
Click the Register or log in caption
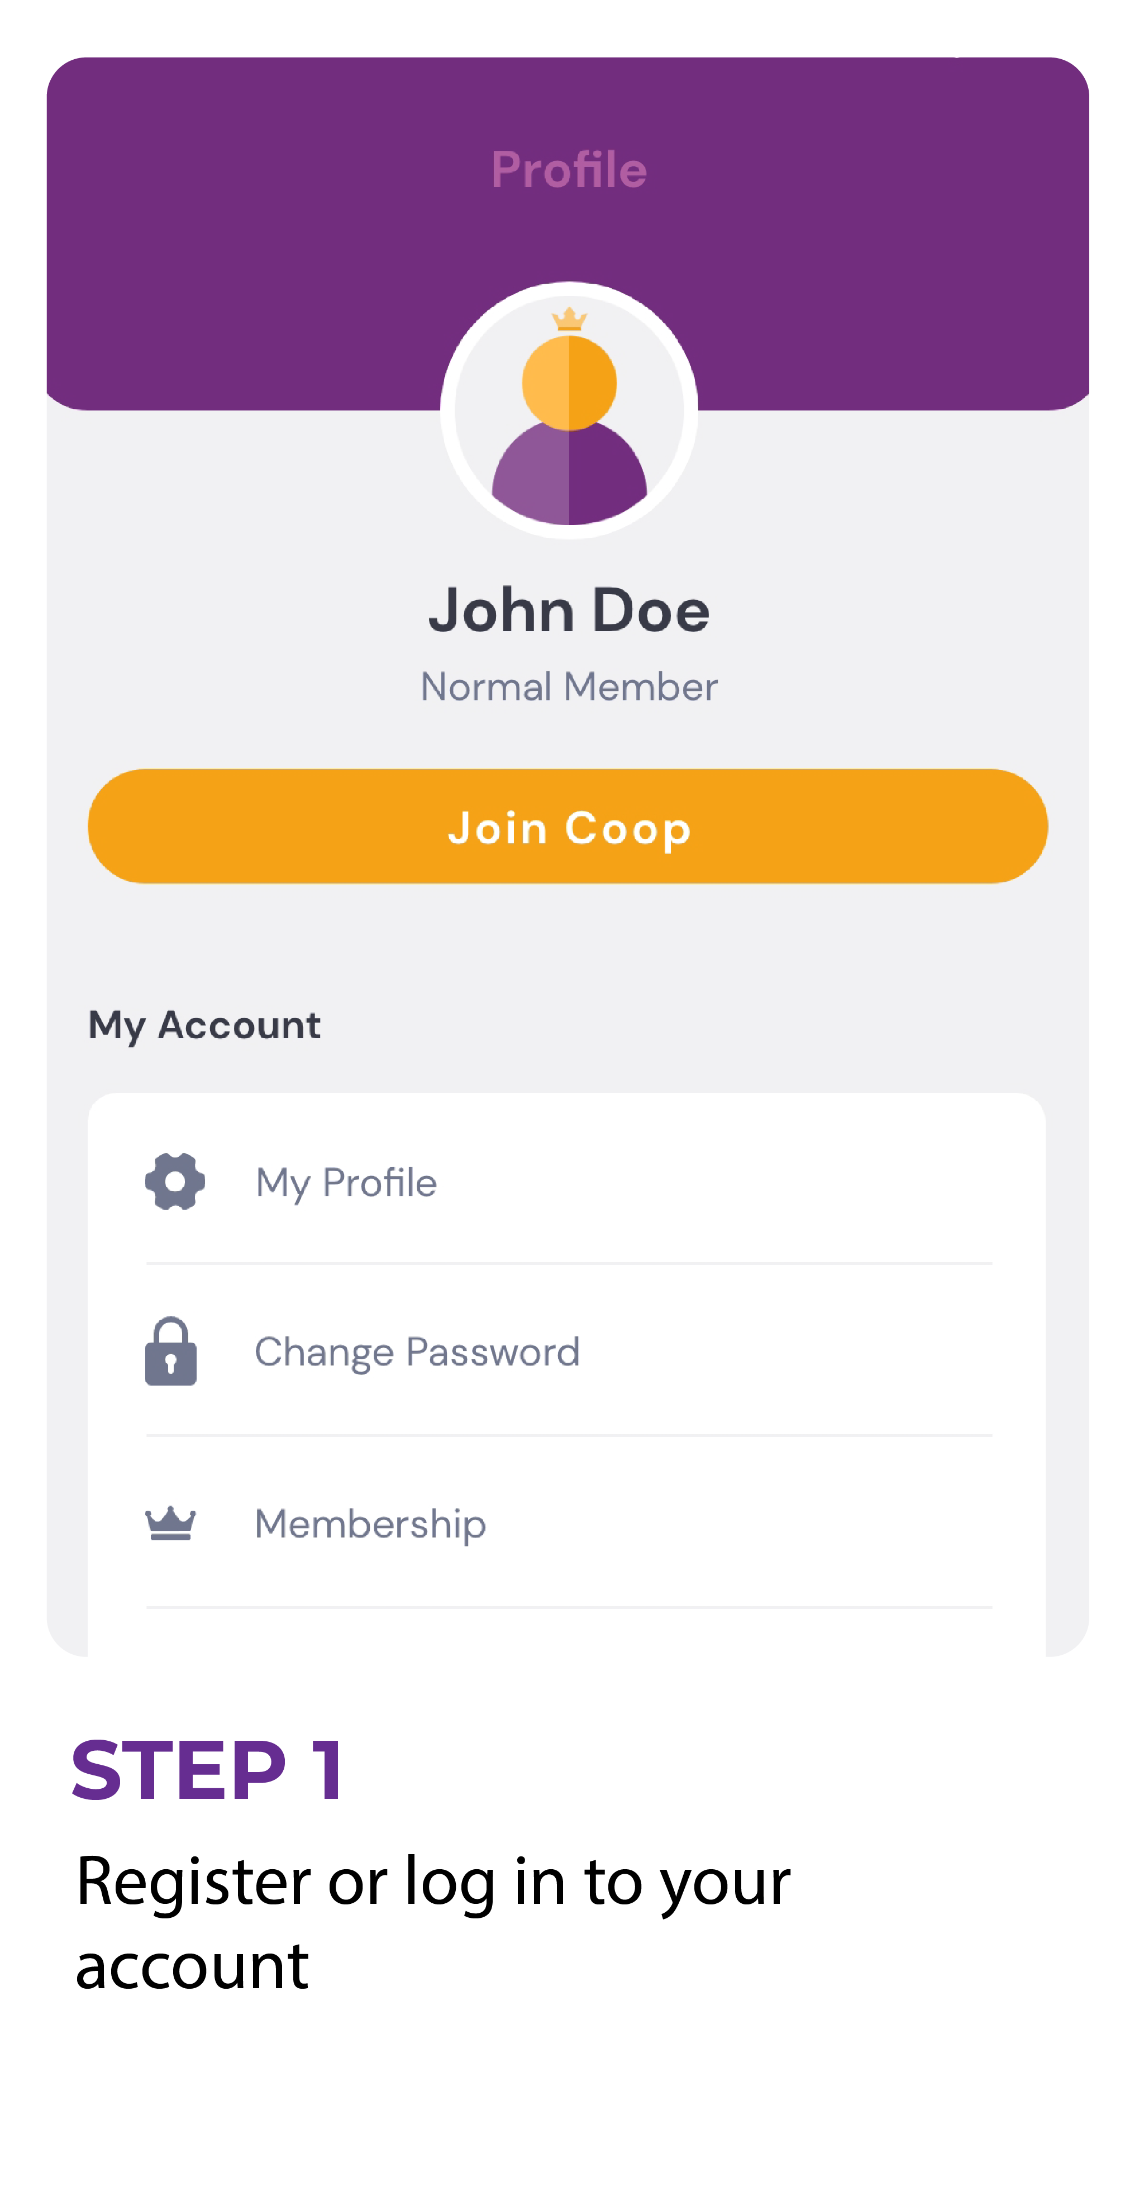(x=433, y=1922)
